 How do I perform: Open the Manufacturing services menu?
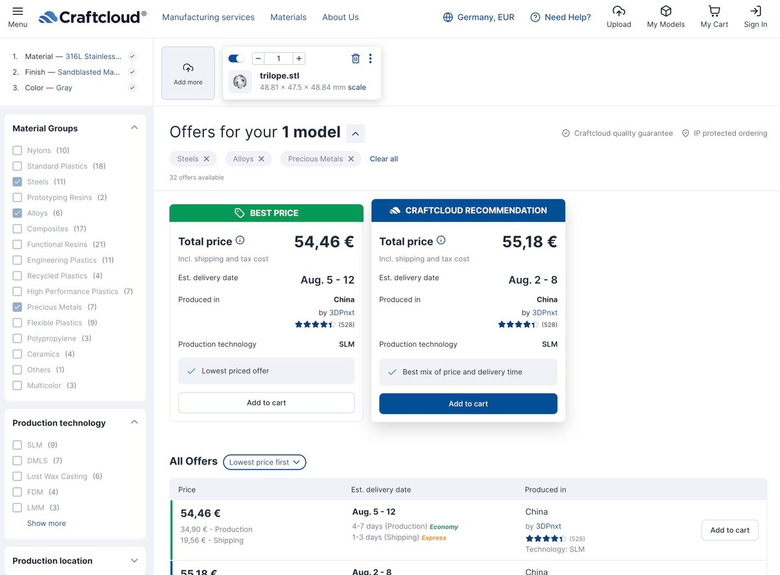click(x=208, y=18)
